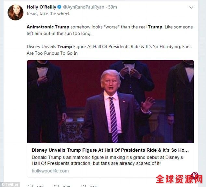Click the 59m tweet timestamp

point(113,7)
